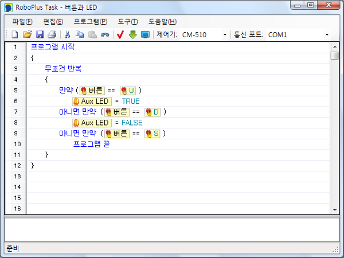Print the task code using the printer icon
This screenshot has height=258, width=344.
[52, 35]
